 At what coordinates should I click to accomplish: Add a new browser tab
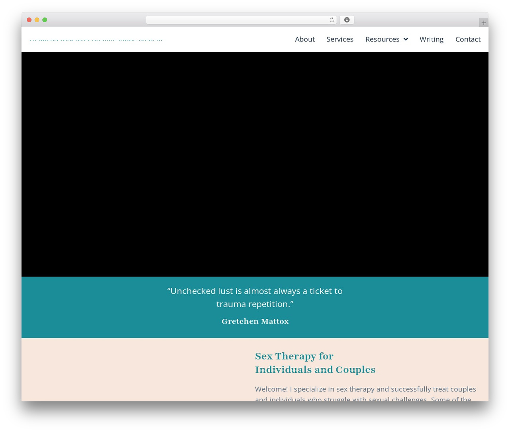click(483, 23)
